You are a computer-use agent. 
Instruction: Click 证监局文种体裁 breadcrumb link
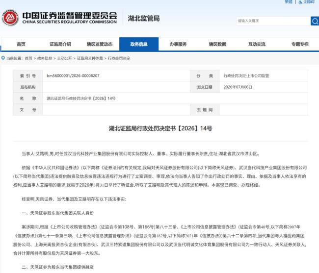click(90, 58)
